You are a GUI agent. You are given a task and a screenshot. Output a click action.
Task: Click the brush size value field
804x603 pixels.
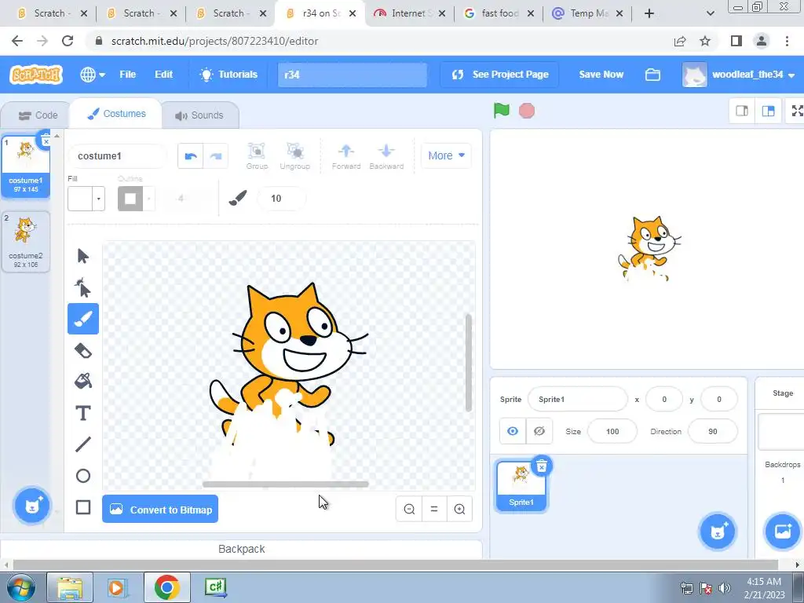tap(281, 199)
